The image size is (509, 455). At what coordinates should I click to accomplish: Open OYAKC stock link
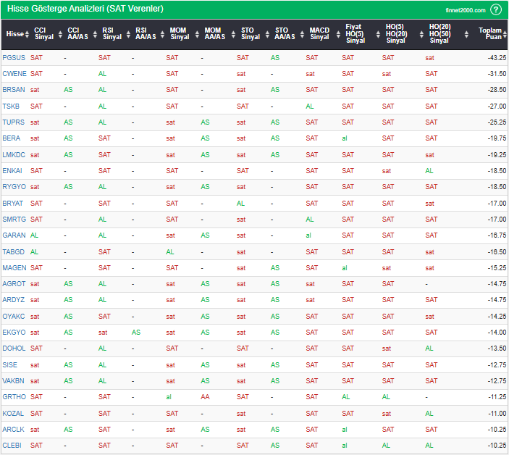pyautogui.click(x=13, y=317)
